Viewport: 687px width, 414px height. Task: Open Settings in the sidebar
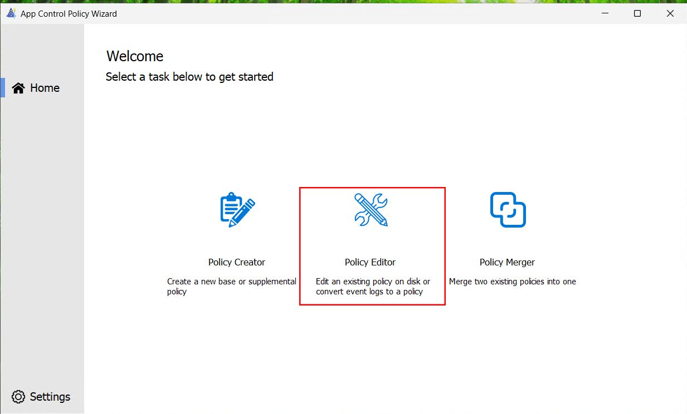42,397
